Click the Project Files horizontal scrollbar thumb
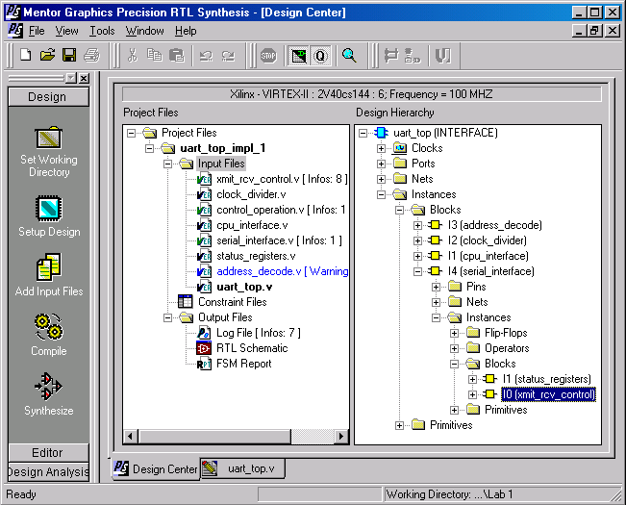 [x=214, y=436]
